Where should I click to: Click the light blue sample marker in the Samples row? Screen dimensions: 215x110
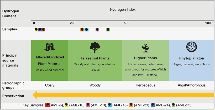[x=86, y=30]
